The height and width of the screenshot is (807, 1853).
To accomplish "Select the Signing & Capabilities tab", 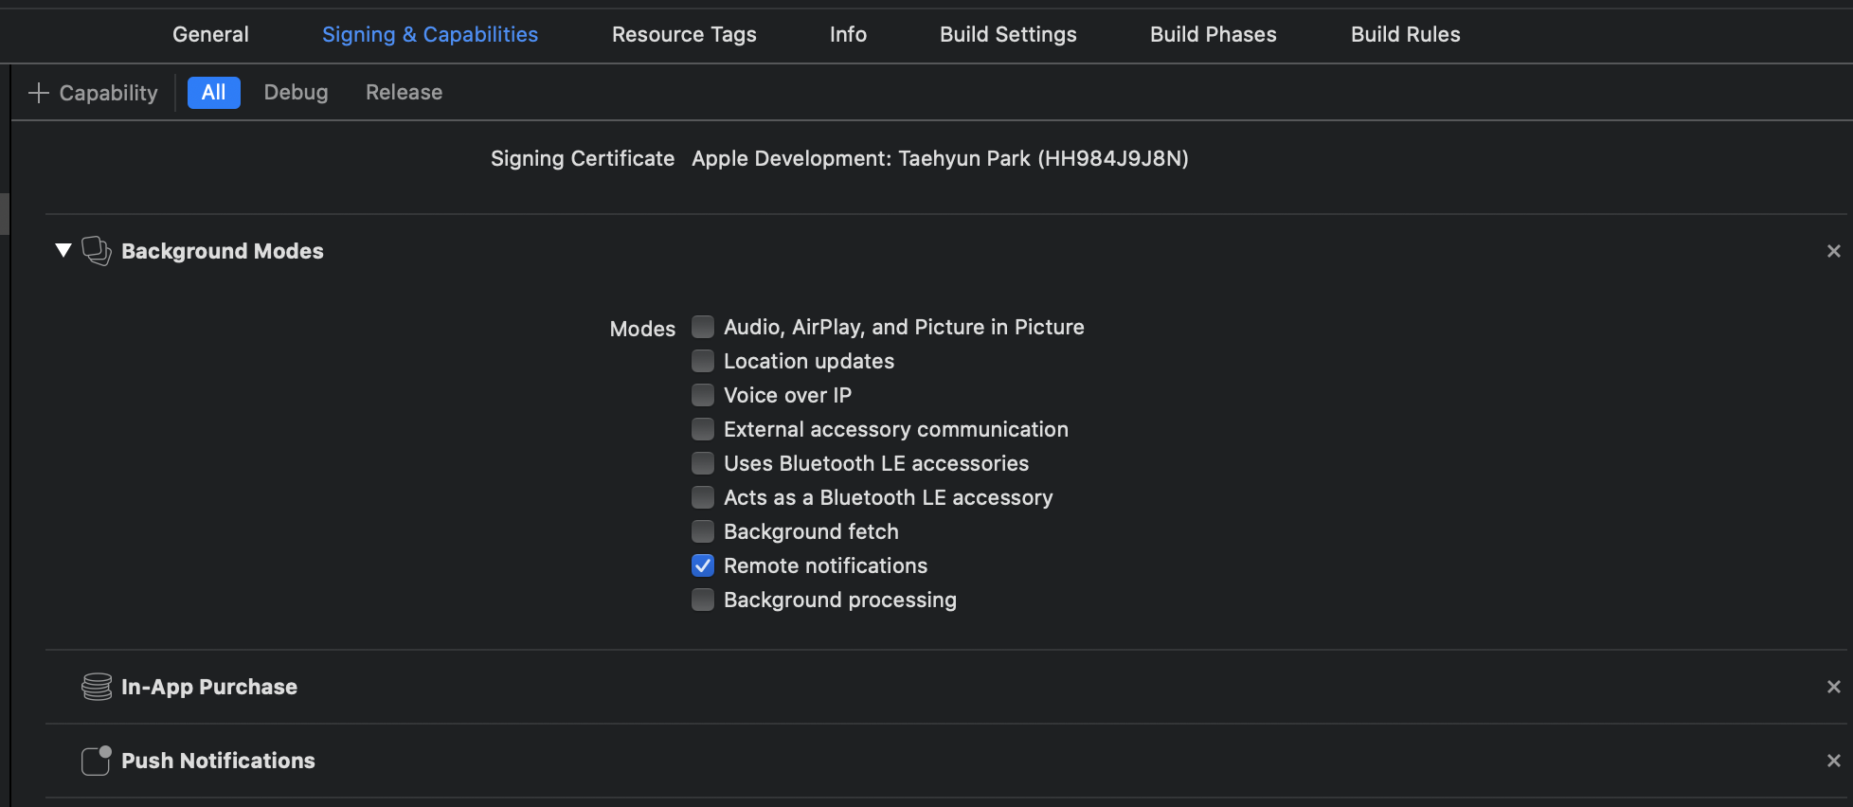I will 430,35.
